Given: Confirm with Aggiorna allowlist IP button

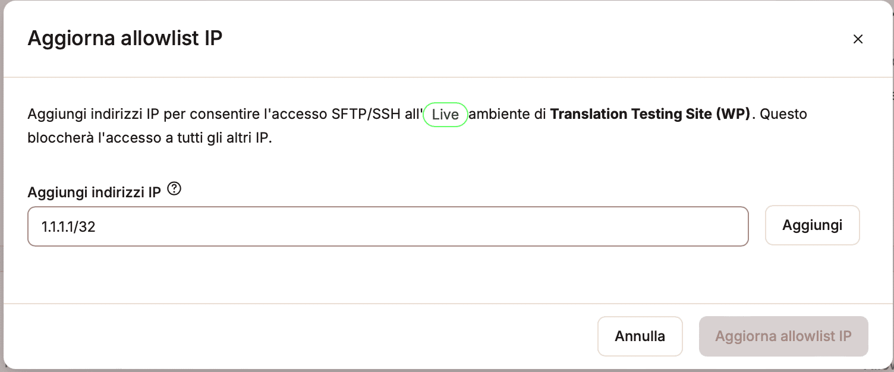Looking at the screenshot, I should (x=783, y=336).
